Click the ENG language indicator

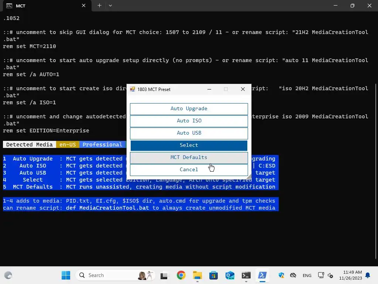307,275
